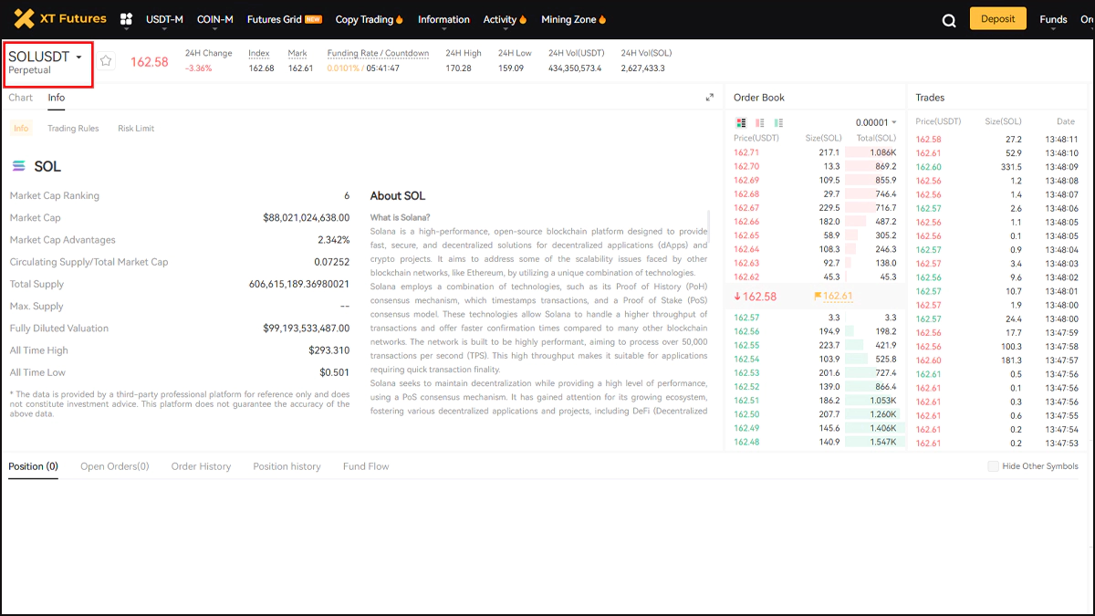Screen dimensions: 1095x616
Task: Click the underlined Index label
Action: click(x=259, y=53)
